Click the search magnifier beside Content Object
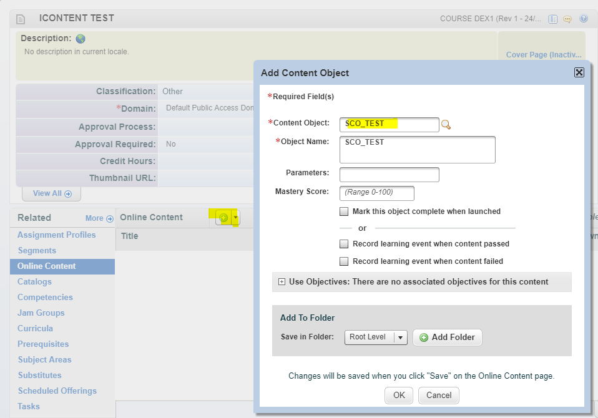 pyautogui.click(x=446, y=125)
